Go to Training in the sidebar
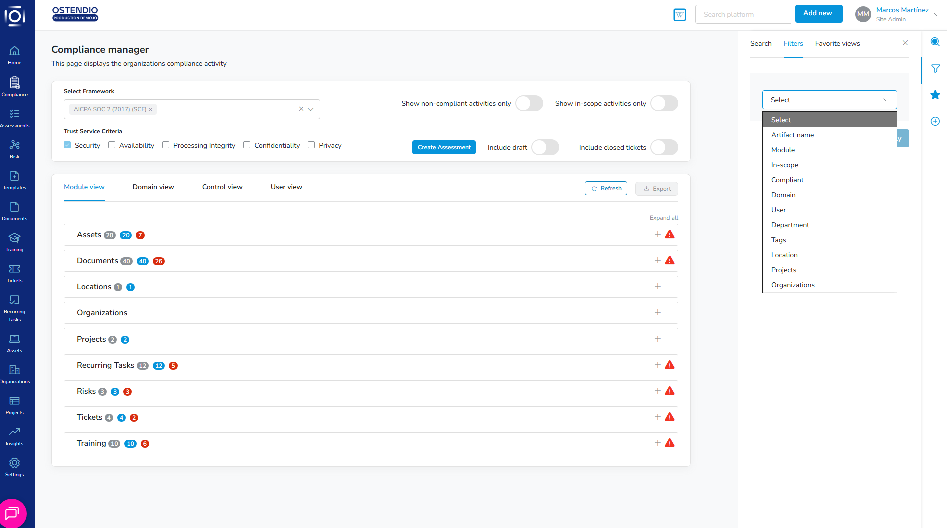 pyautogui.click(x=14, y=242)
